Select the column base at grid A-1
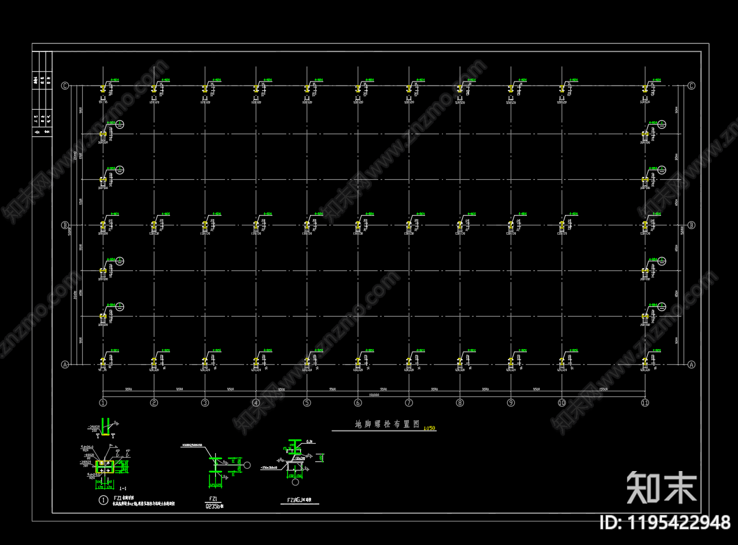This screenshot has width=738, height=545. [x=103, y=362]
